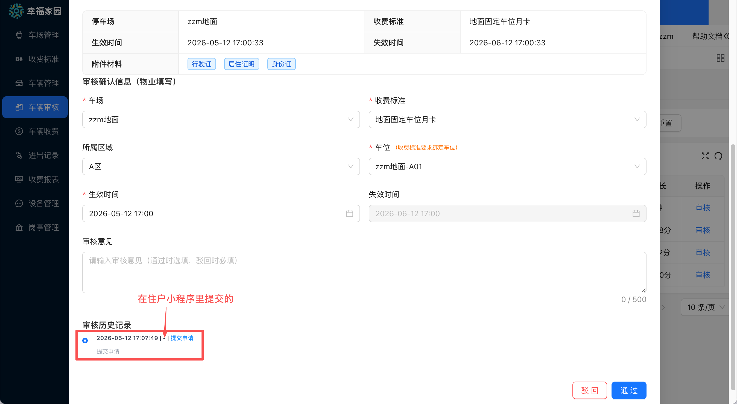This screenshot has width=737, height=404.
Task: Open 车辆管理 menu item
Action: pos(35,83)
